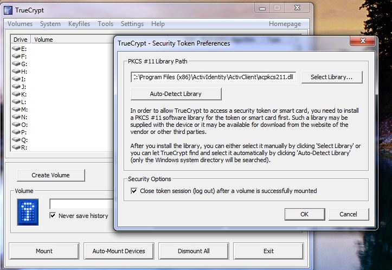Select the J: drive slot icon

[16, 87]
